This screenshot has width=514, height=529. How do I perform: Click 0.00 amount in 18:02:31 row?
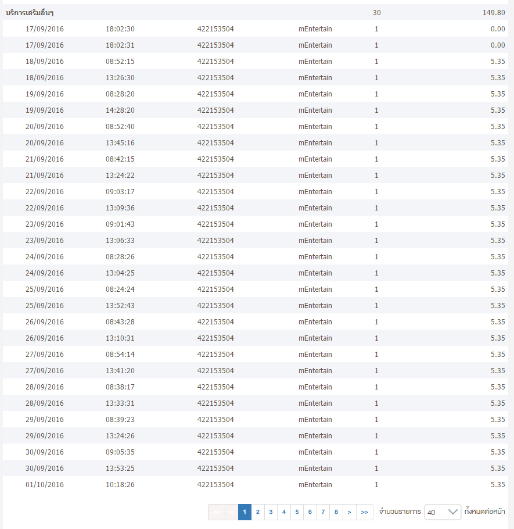(498, 45)
